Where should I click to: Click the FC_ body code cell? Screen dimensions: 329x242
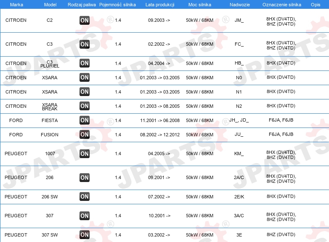point(239,44)
